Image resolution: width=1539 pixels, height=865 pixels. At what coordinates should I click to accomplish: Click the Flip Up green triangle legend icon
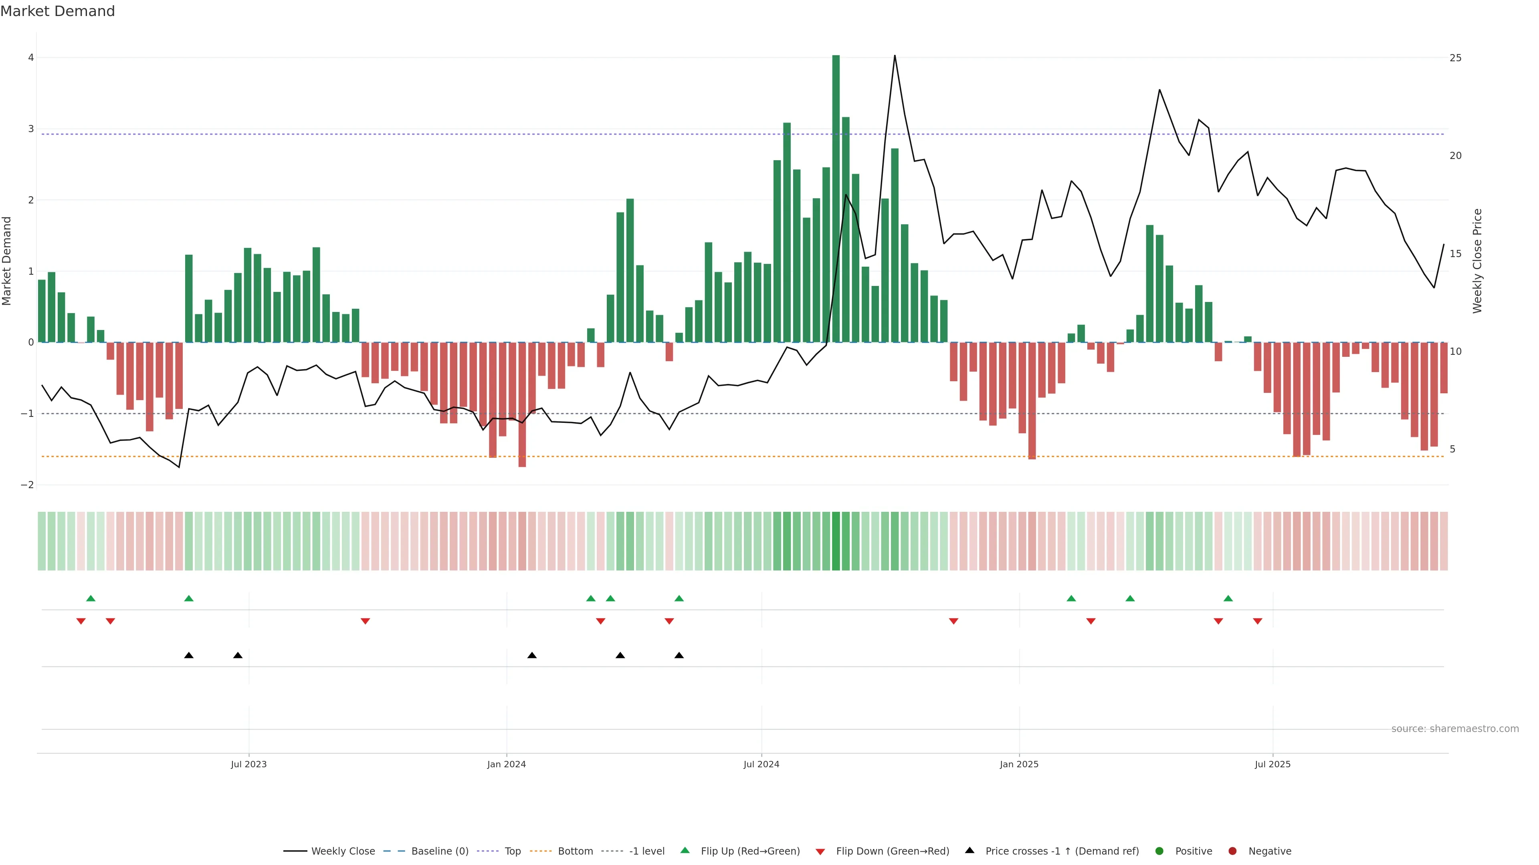click(x=685, y=851)
